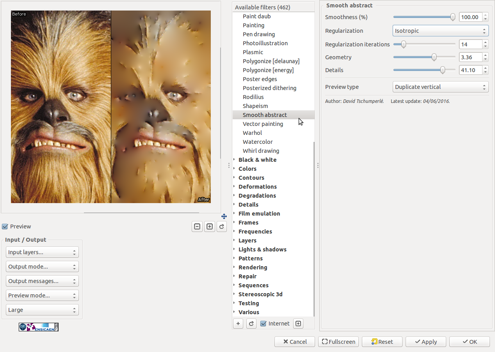Screen dimensions: 495x352
Task: Click the zoom in preview icon
Action: click(x=210, y=226)
